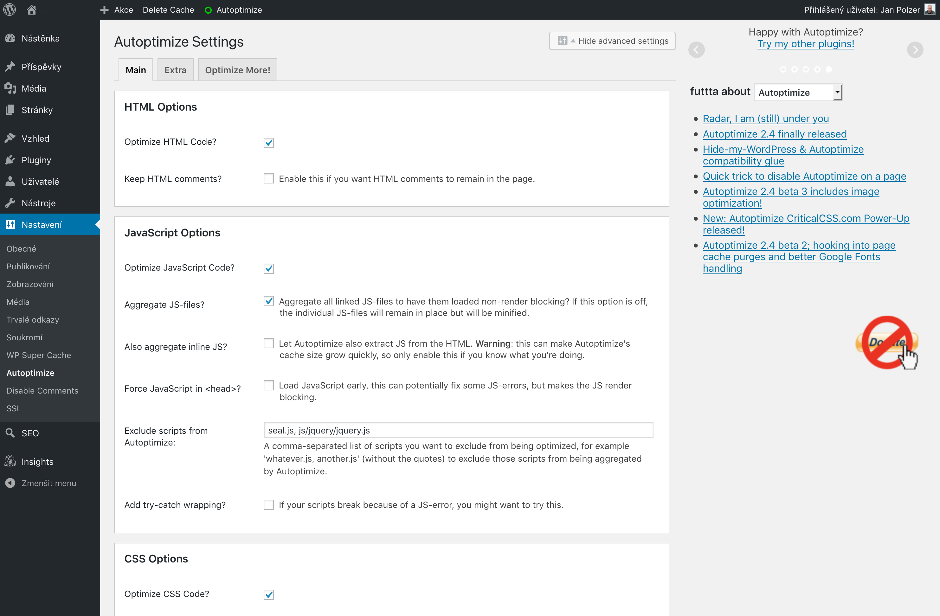Open Quick trick to disable Autoptimize link
The height and width of the screenshot is (616, 940).
(804, 176)
